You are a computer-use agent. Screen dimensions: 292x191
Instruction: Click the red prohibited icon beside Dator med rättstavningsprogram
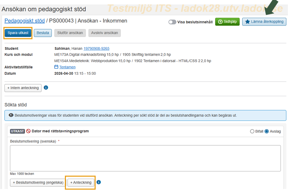point(28,131)
